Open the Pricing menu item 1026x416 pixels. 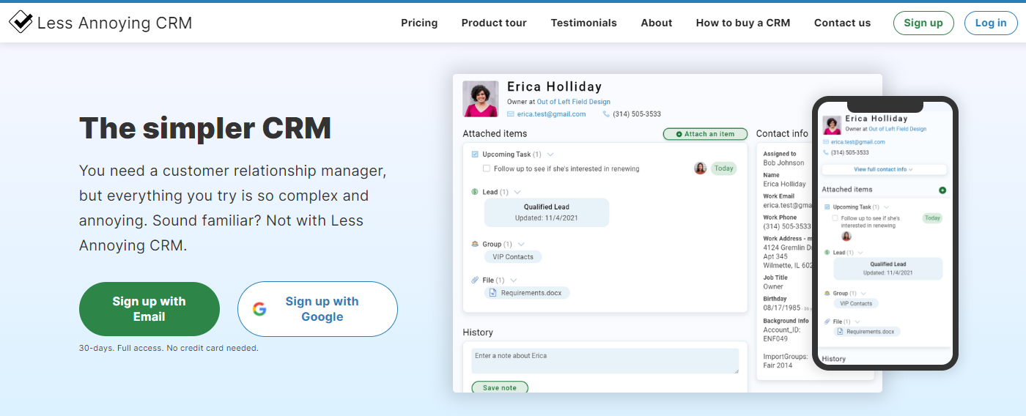(419, 23)
